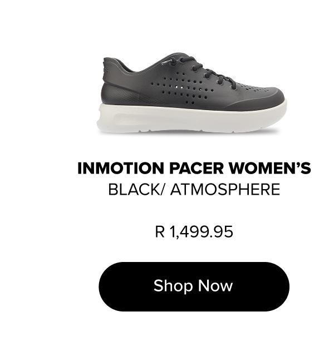Select the Inmotion Pacer Women's title
334x356 pixels.
[x=194, y=168]
